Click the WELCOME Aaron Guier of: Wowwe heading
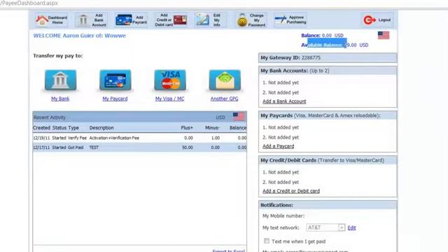The width and height of the screenshot is (448, 252). pos(79,36)
